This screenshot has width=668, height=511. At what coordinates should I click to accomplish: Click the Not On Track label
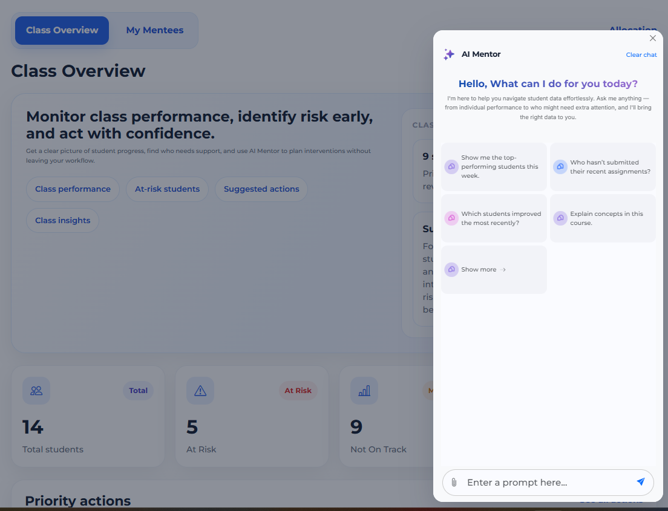click(x=378, y=450)
